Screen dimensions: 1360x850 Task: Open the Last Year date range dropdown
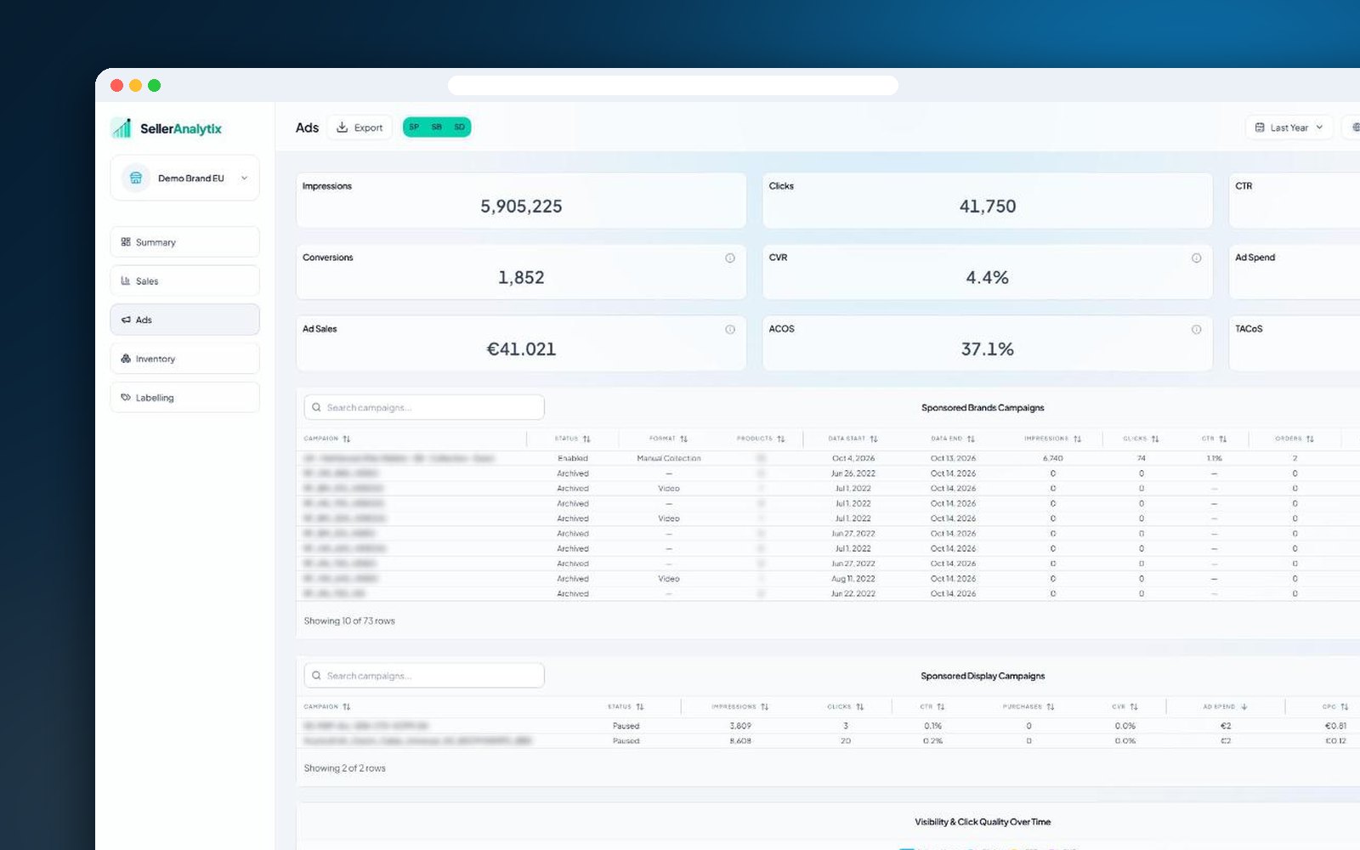pyautogui.click(x=1289, y=127)
